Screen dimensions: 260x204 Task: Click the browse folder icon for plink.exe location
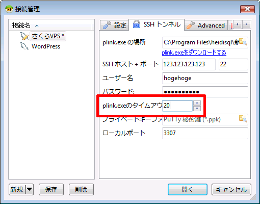[x=243, y=42]
